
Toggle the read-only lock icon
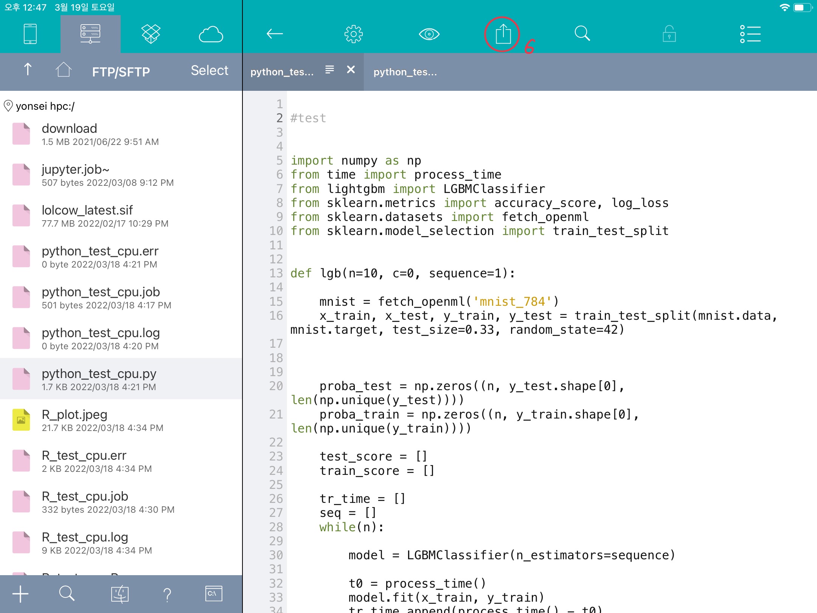[x=669, y=34]
